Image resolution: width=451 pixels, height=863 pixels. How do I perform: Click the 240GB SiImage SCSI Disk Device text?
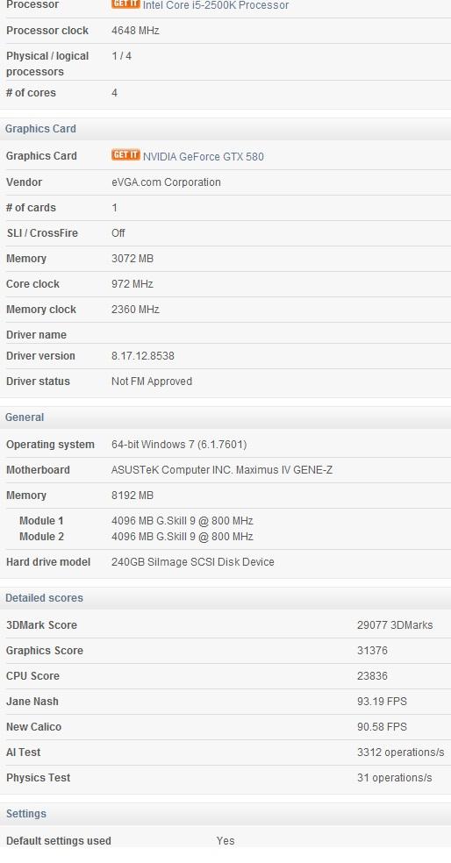pyautogui.click(x=193, y=562)
